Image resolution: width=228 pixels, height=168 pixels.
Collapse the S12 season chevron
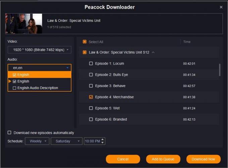tap(153, 52)
